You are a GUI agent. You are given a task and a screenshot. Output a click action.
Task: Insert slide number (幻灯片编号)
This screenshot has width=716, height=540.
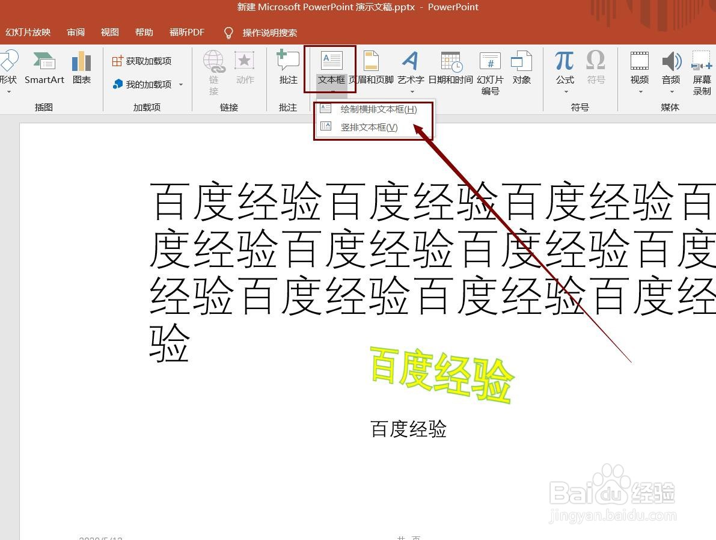pyautogui.click(x=490, y=73)
